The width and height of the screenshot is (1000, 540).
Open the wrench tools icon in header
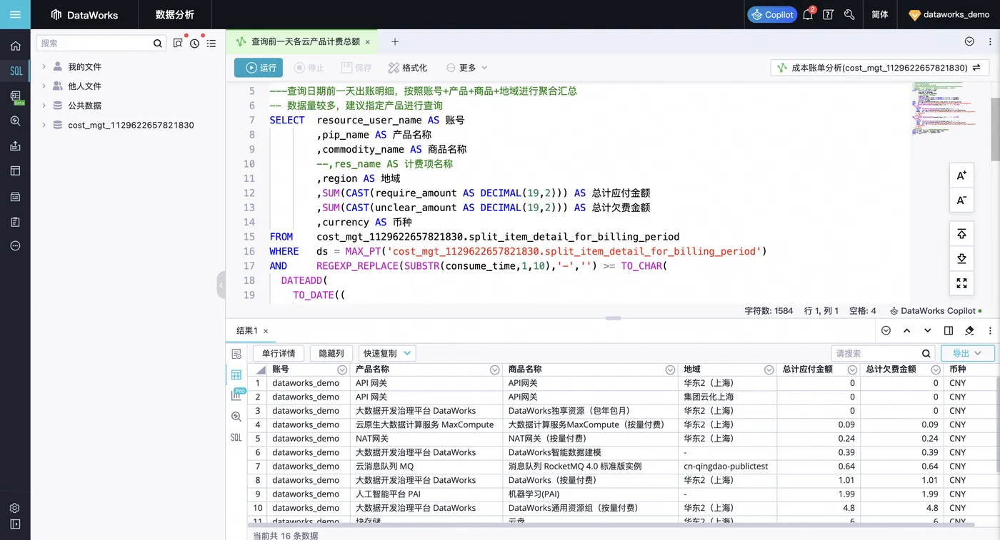coord(849,14)
